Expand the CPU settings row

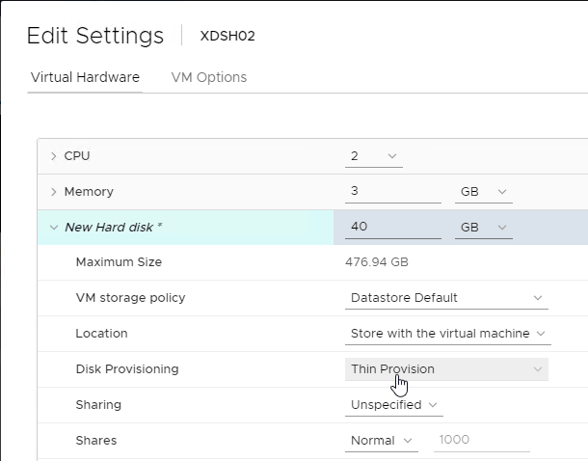click(54, 156)
